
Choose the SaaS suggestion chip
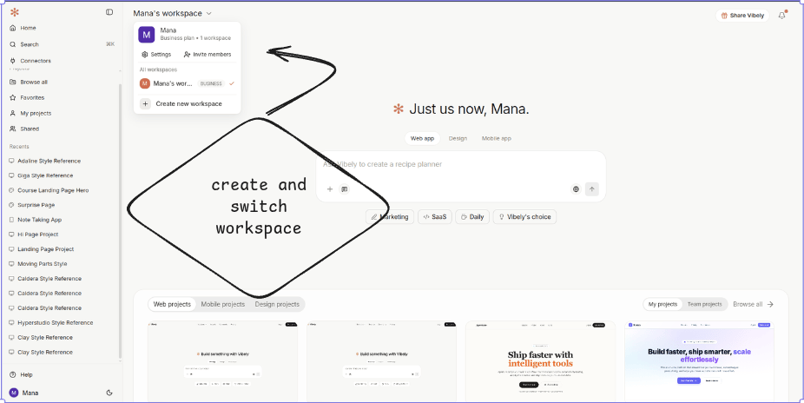pos(435,217)
